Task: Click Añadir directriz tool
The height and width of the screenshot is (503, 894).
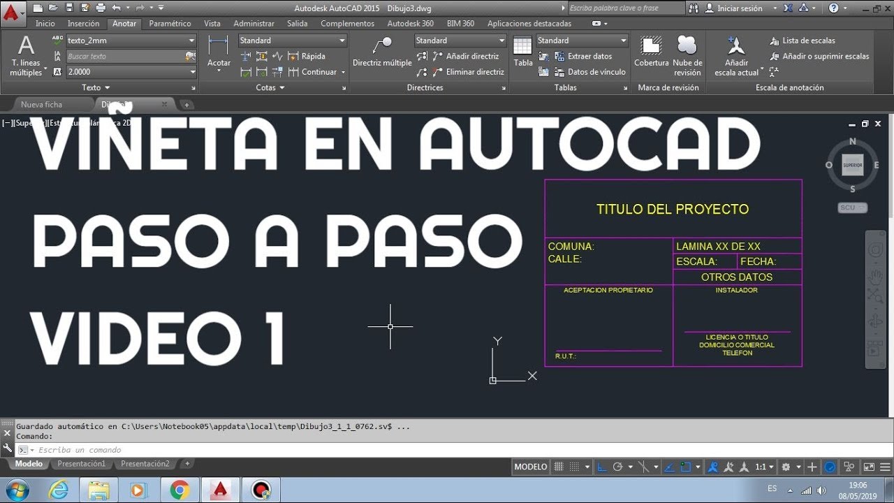Action: (x=466, y=56)
